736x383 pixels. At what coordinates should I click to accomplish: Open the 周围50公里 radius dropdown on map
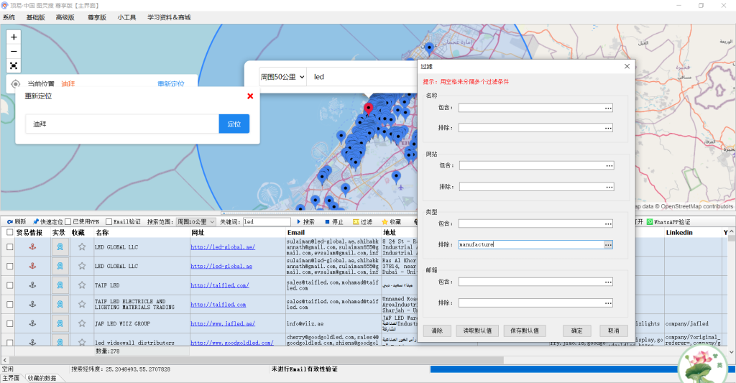click(282, 77)
